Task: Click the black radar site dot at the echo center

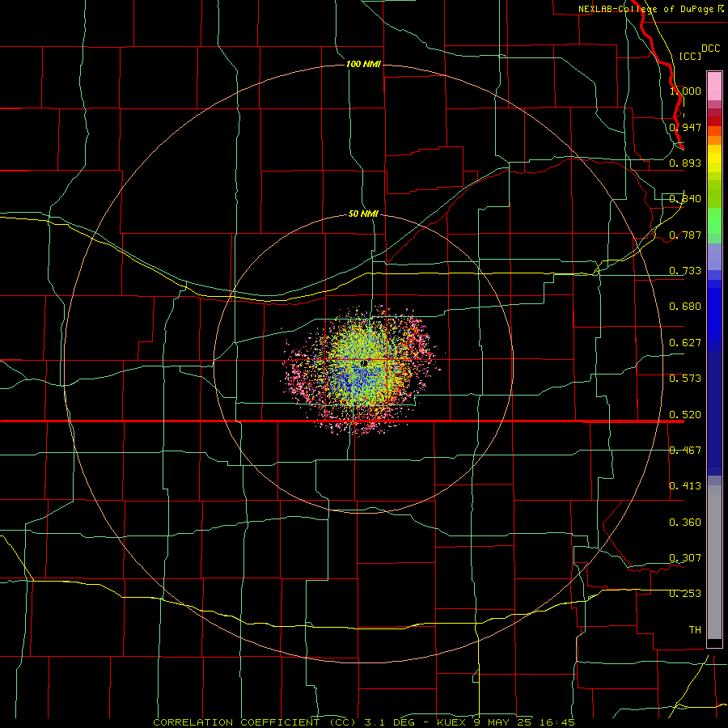Action: (x=365, y=363)
